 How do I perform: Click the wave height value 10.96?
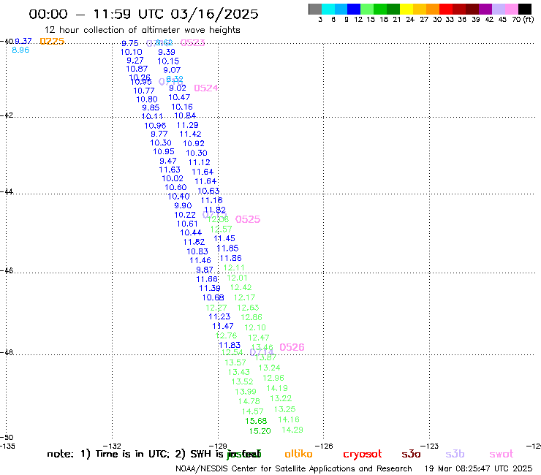155,126
